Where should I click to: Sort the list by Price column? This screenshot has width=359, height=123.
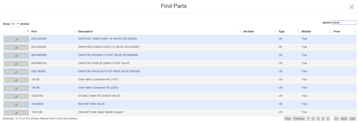pyautogui.click(x=337, y=31)
